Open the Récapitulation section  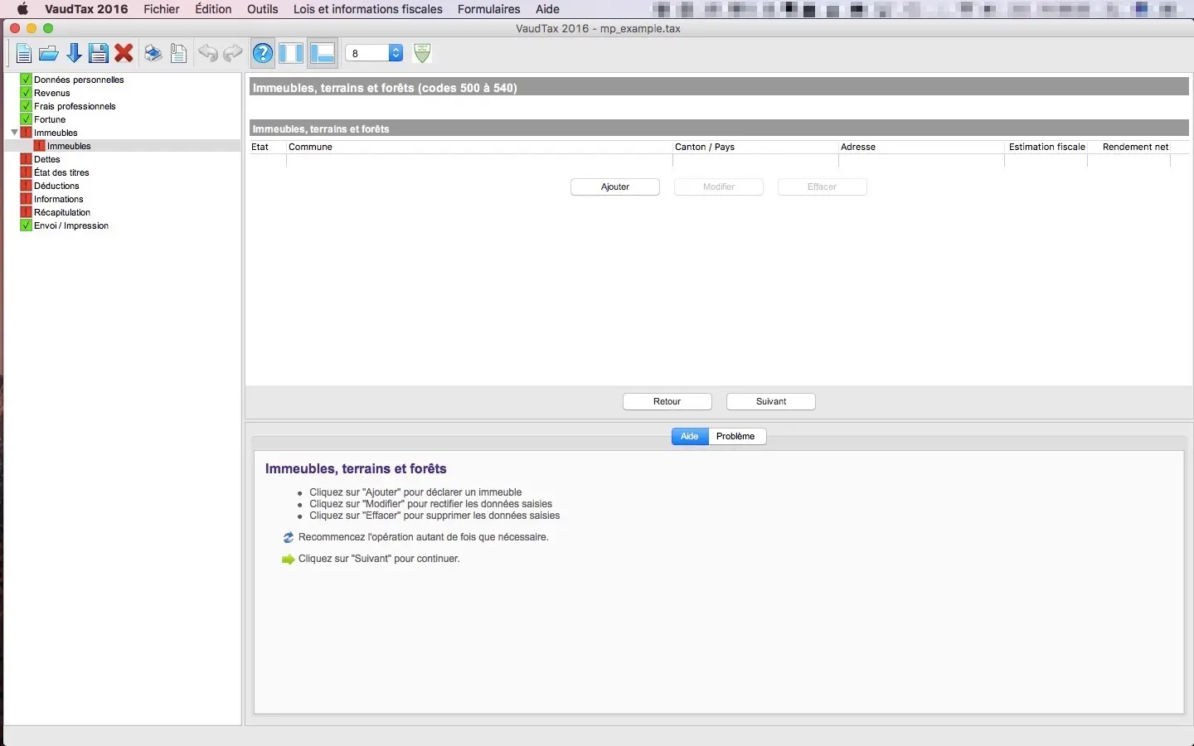[62, 212]
